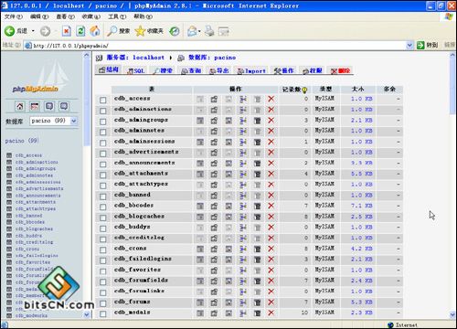Select the cdb_forums table checkbox
Image resolution: width=457 pixels, height=329 pixels.
(x=103, y=303)
